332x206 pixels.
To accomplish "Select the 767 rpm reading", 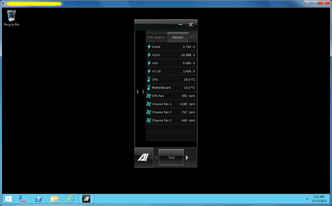I will coord(188,112).
